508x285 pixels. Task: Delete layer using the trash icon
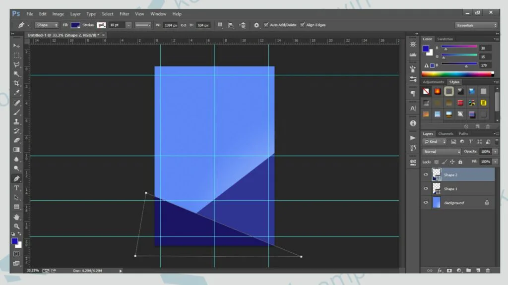click(x=488, y=270)
